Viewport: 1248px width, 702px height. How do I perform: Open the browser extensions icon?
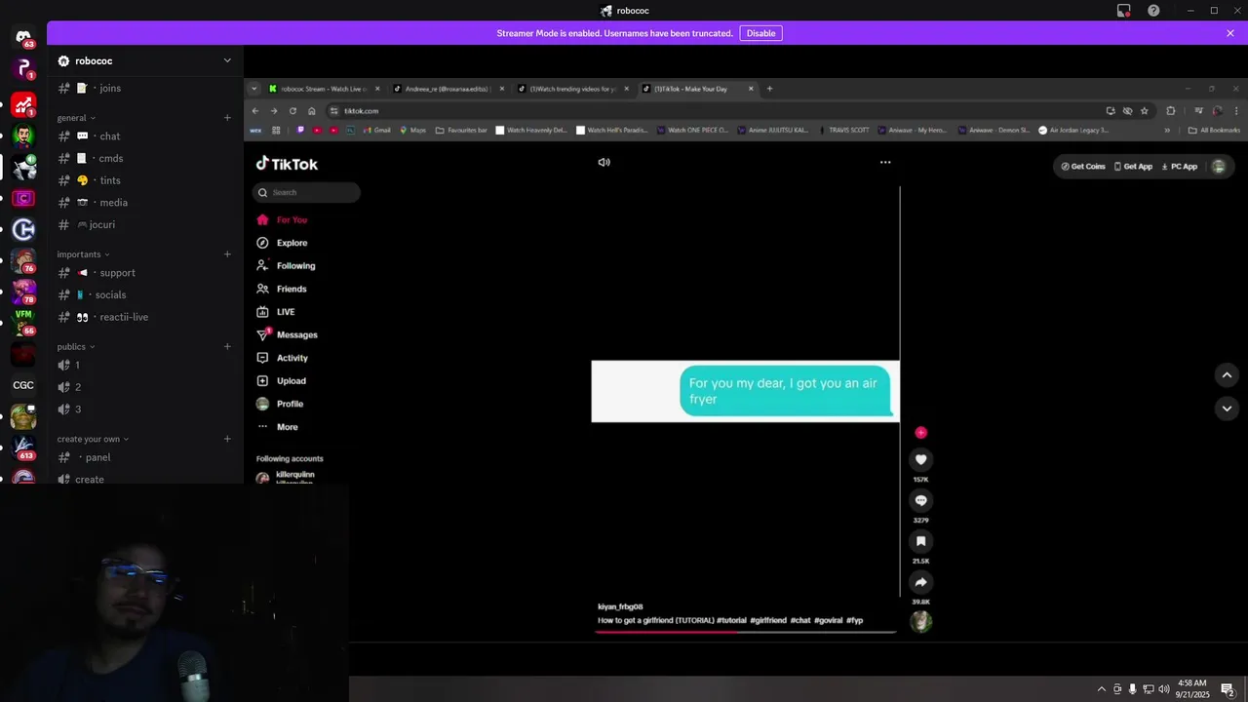(x=1171, y=111)
